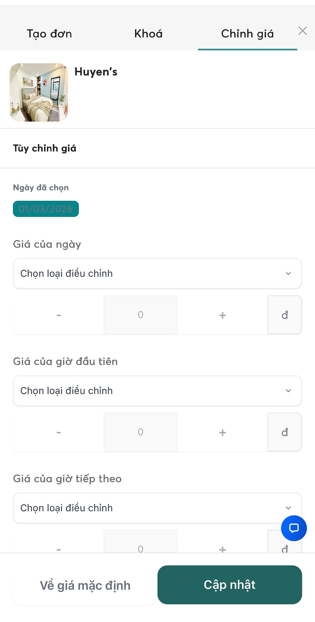315x622 pixels.
Task: Toggle đ currency unit for Giá của giờ đầu tiên
Action: 285,432
